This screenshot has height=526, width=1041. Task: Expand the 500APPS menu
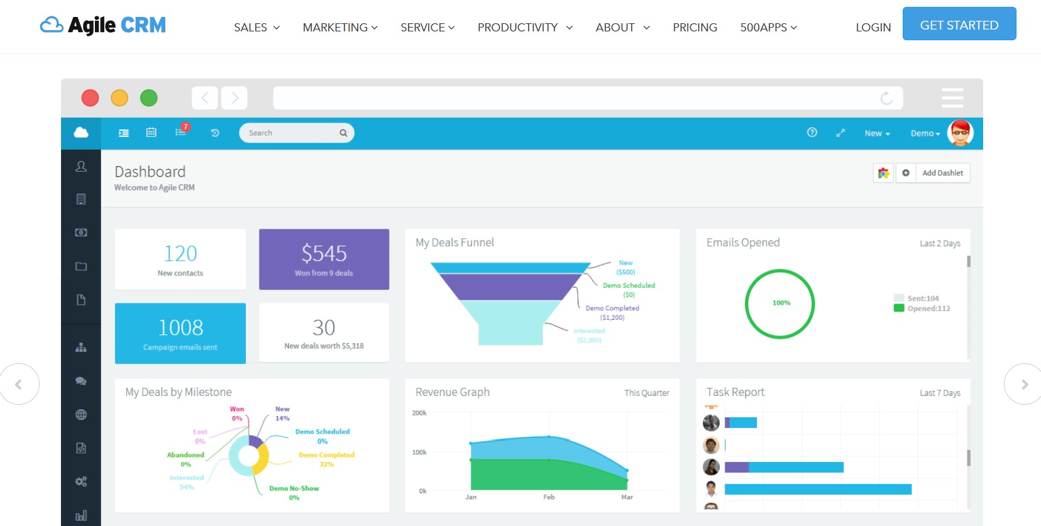pyautogui.click(x=768, y=28)
